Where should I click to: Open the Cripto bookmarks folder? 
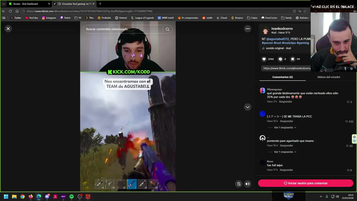(252, 18)
